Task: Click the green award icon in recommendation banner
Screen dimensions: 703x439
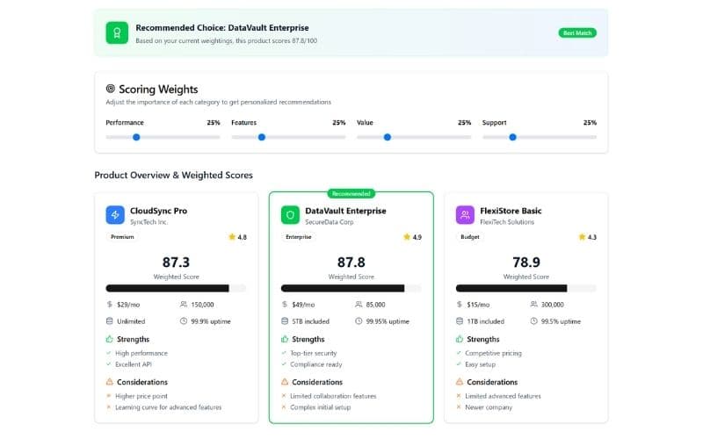Action: (116, 32)
